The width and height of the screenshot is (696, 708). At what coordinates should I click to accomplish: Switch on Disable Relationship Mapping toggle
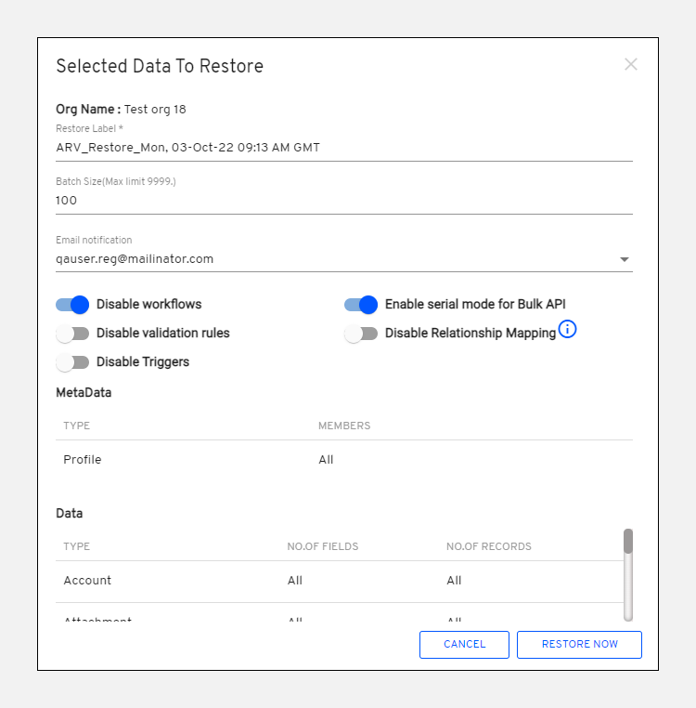pos(361,334)
